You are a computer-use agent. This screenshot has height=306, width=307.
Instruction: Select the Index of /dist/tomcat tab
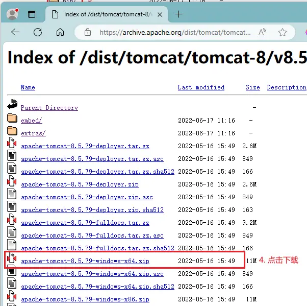tap(107, 14)
